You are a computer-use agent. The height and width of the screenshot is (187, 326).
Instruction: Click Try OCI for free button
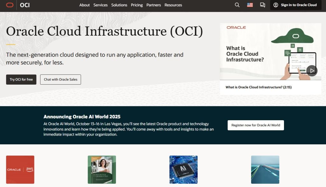[x=21, y=80]
